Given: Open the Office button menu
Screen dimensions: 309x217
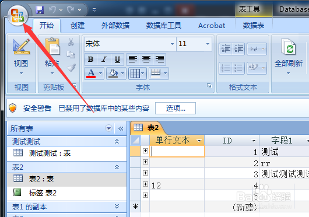Looking at the screenshot, I should tap(17, 16).
